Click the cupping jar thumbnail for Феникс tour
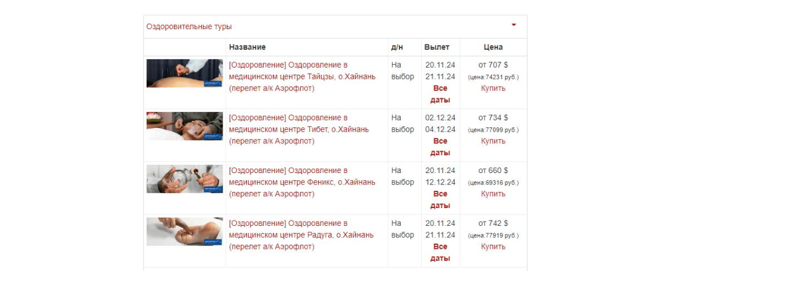Viewport: 810px width, 291px height. pyautogui.click(x=185, y=179)
